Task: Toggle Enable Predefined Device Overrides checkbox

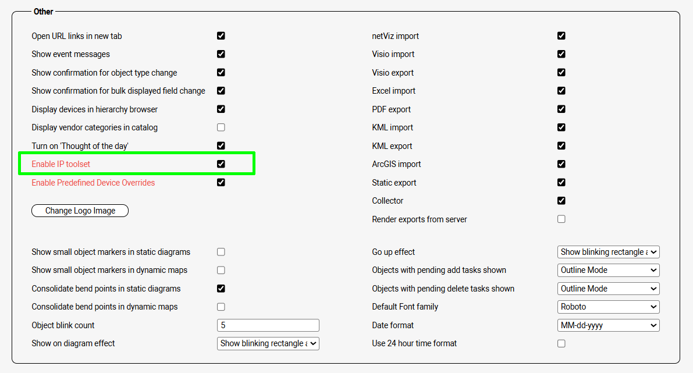Action: 221,182
